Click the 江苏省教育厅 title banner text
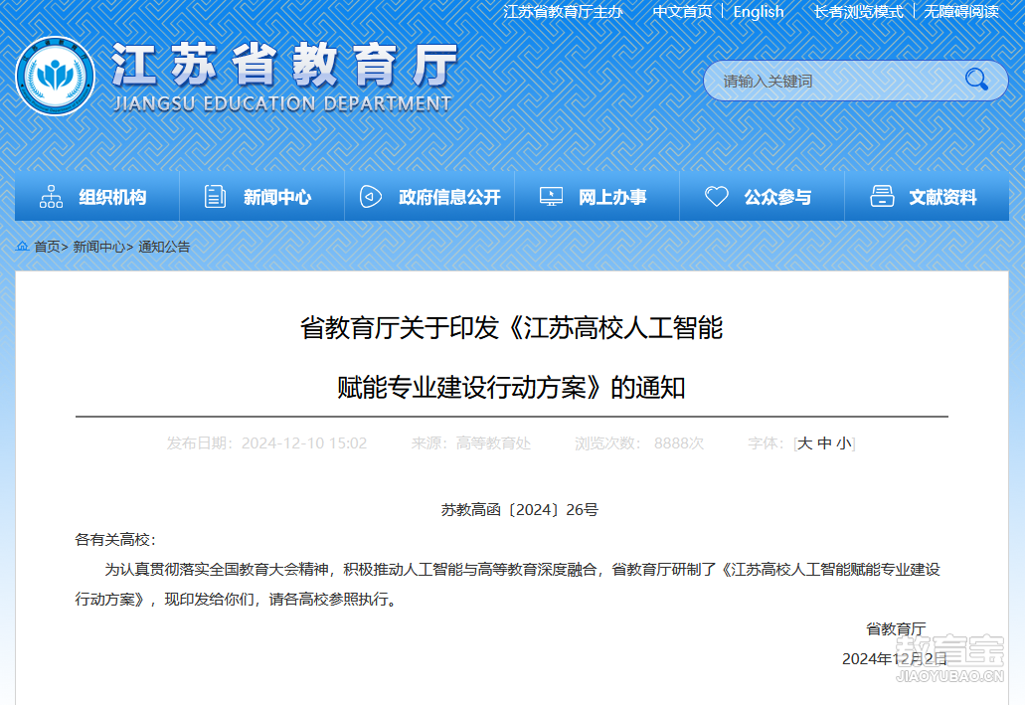 [284, 64]
